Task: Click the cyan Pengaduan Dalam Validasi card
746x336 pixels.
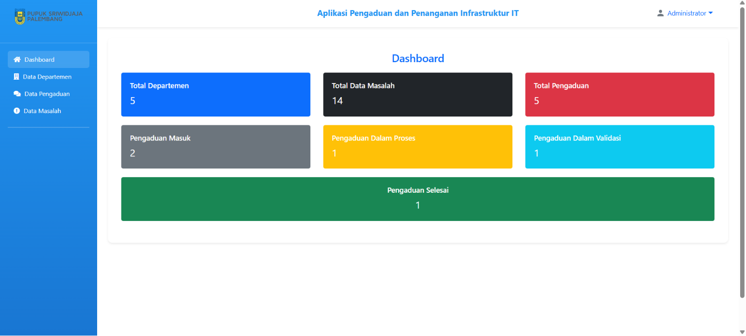Action: (x=620, y=147)
